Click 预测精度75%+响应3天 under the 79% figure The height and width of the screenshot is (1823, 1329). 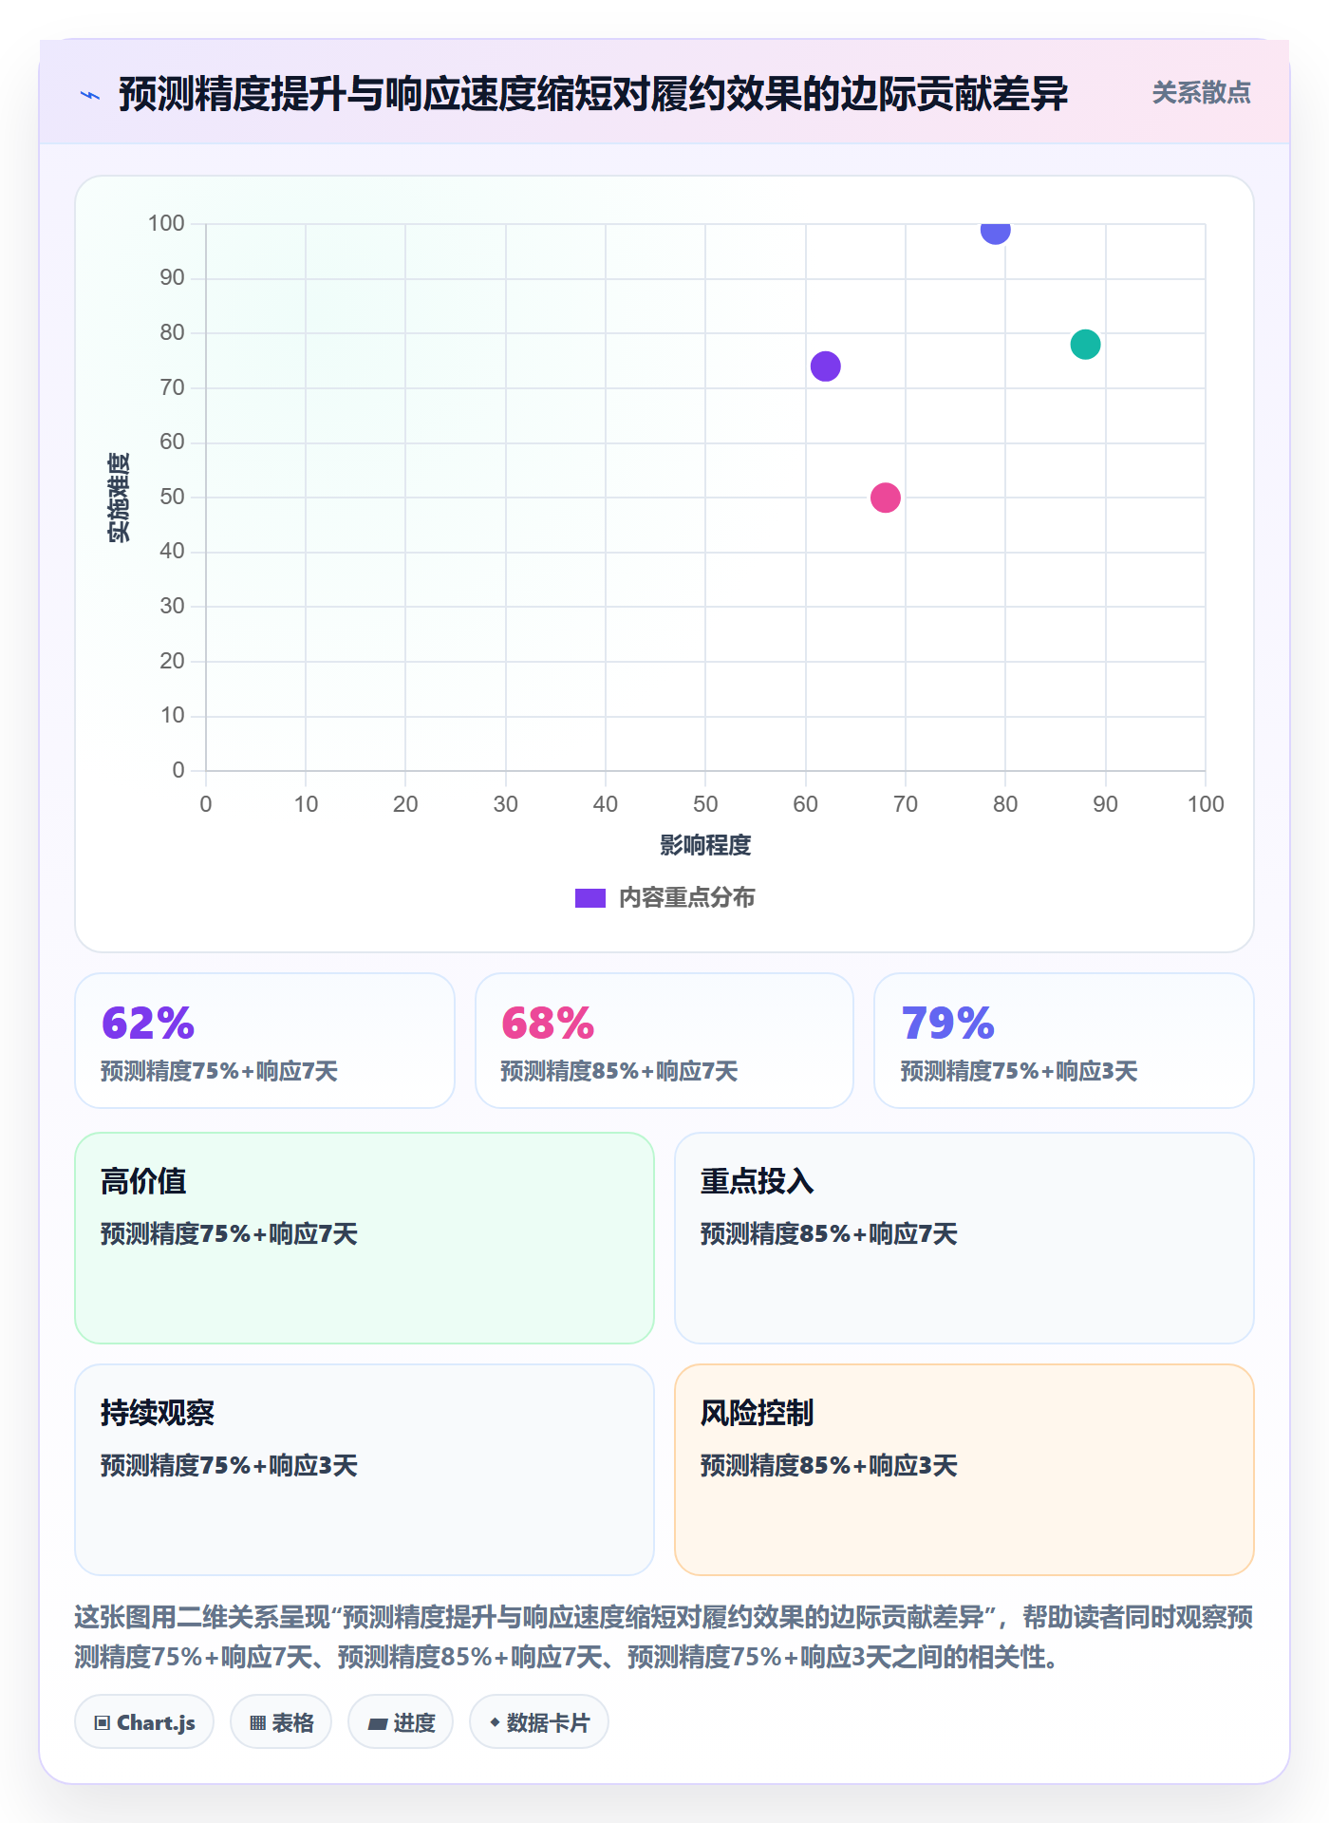click(1019, 1072)
